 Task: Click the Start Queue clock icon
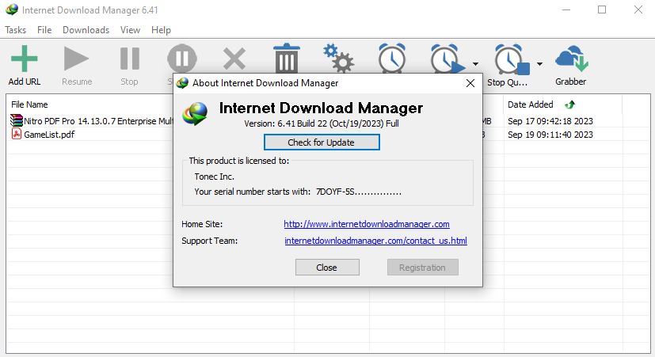(447, 58)
